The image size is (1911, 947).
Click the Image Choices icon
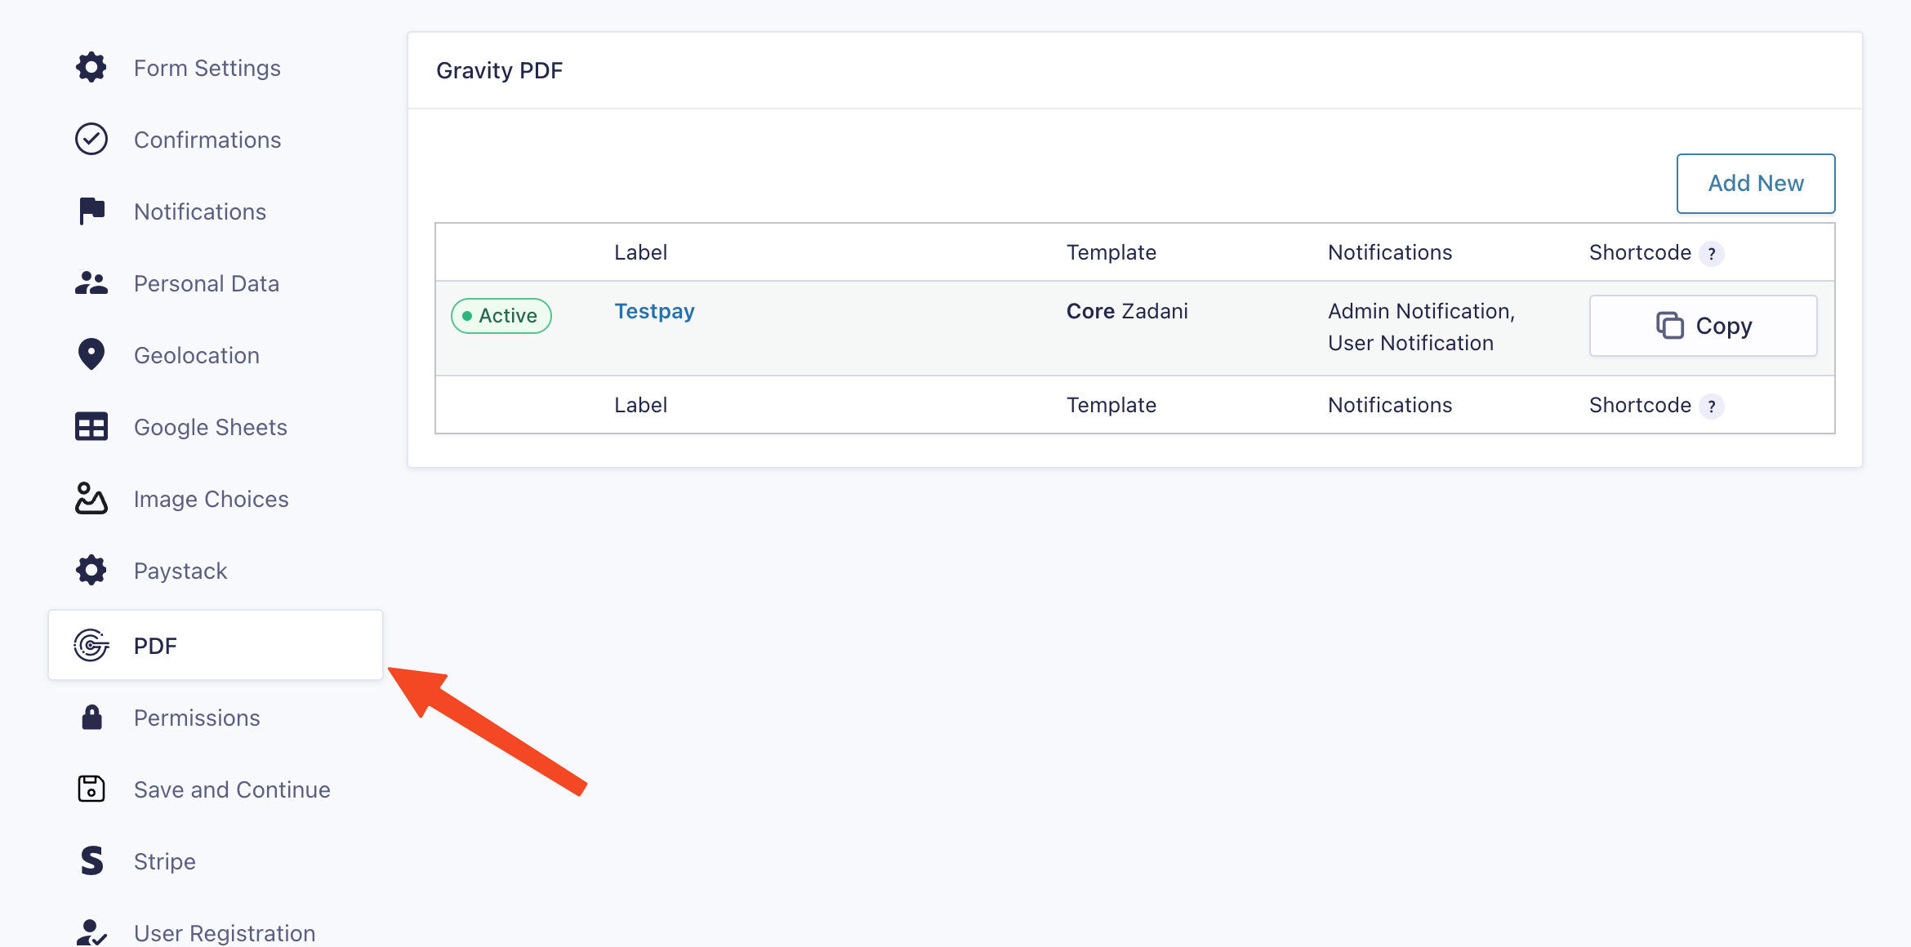pos(91,499)
